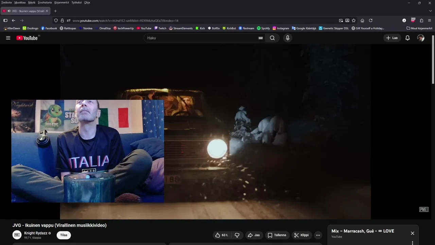
Task: Open the browser application menu
Action: [430, 20]
